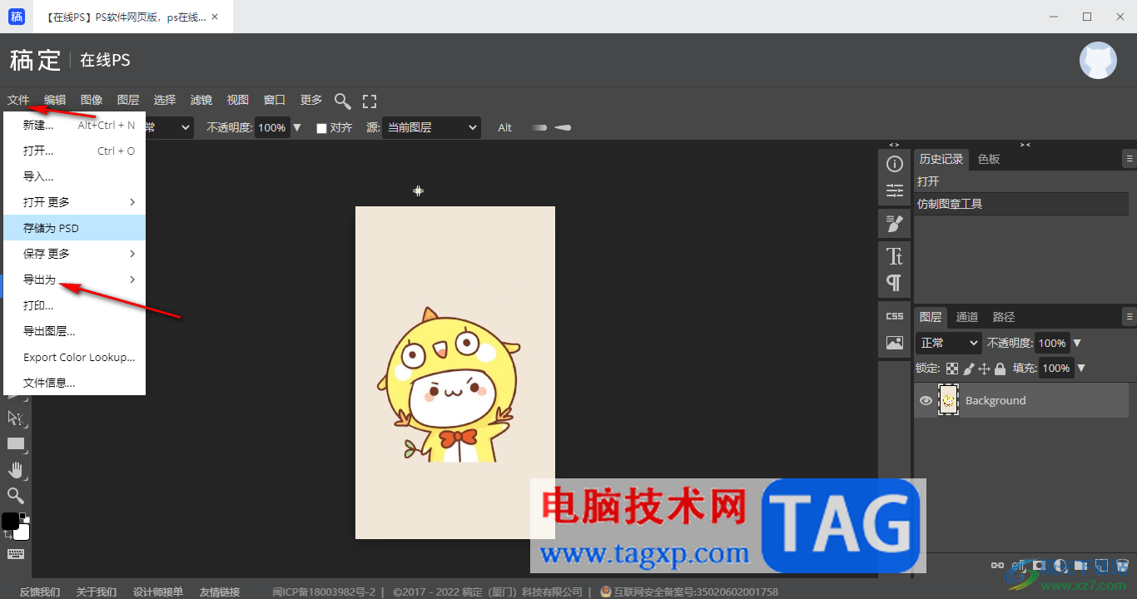This screenshot has width=1137, height=599.
Task: Click the 设计师接单 footer link
Action: [158, 592]
